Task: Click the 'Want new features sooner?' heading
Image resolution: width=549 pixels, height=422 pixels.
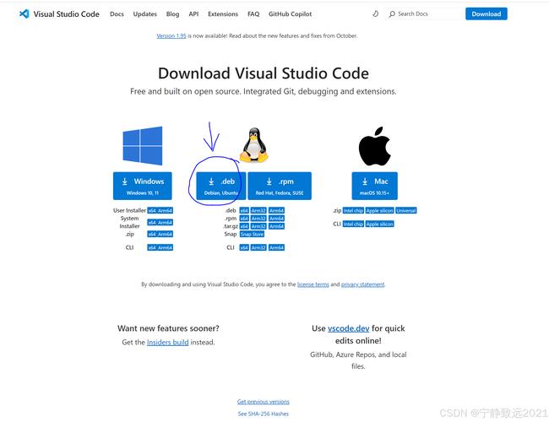Action: pos(168,328)
